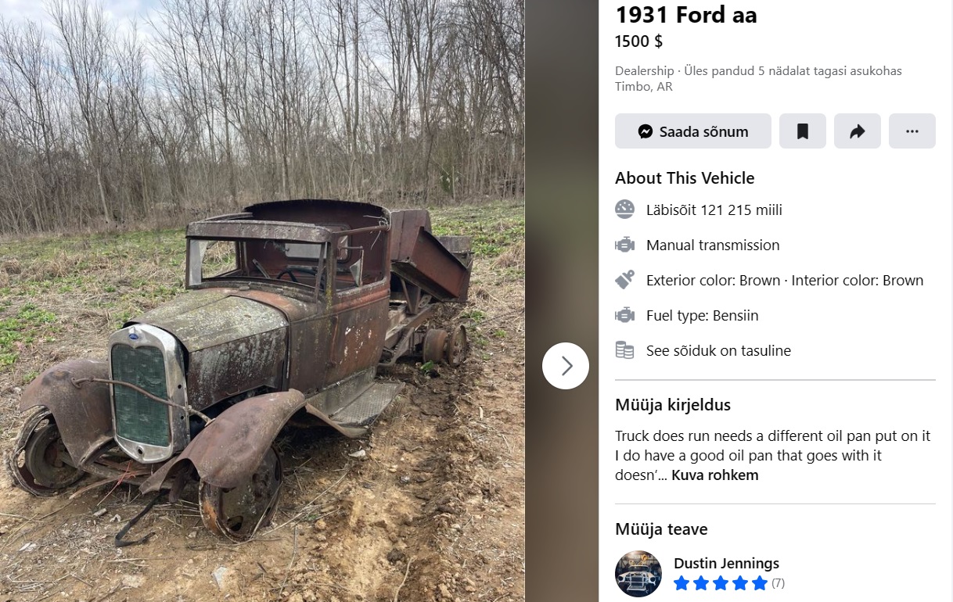Click the fuel type engine icon

tap(624, 315)
